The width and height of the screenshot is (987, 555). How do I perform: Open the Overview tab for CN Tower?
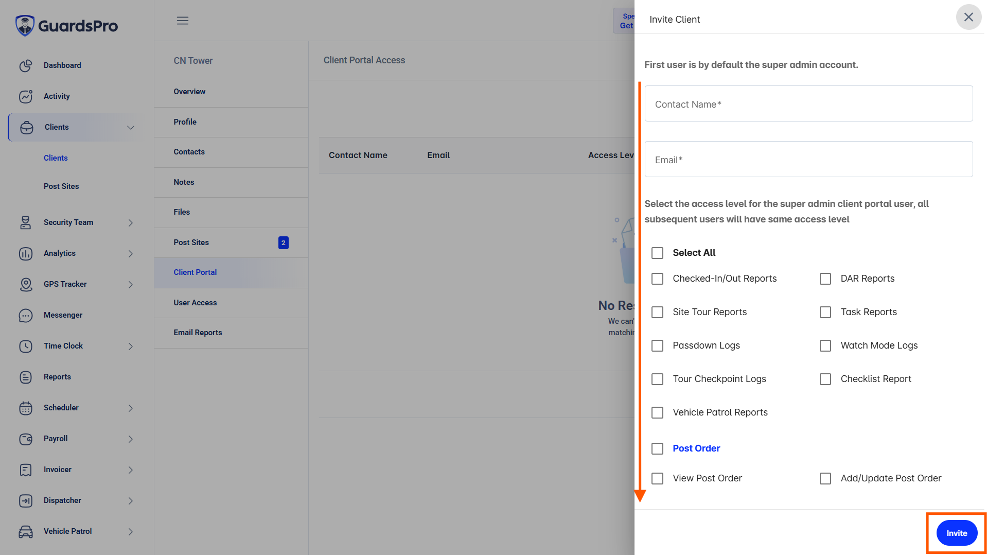(231, 92)
